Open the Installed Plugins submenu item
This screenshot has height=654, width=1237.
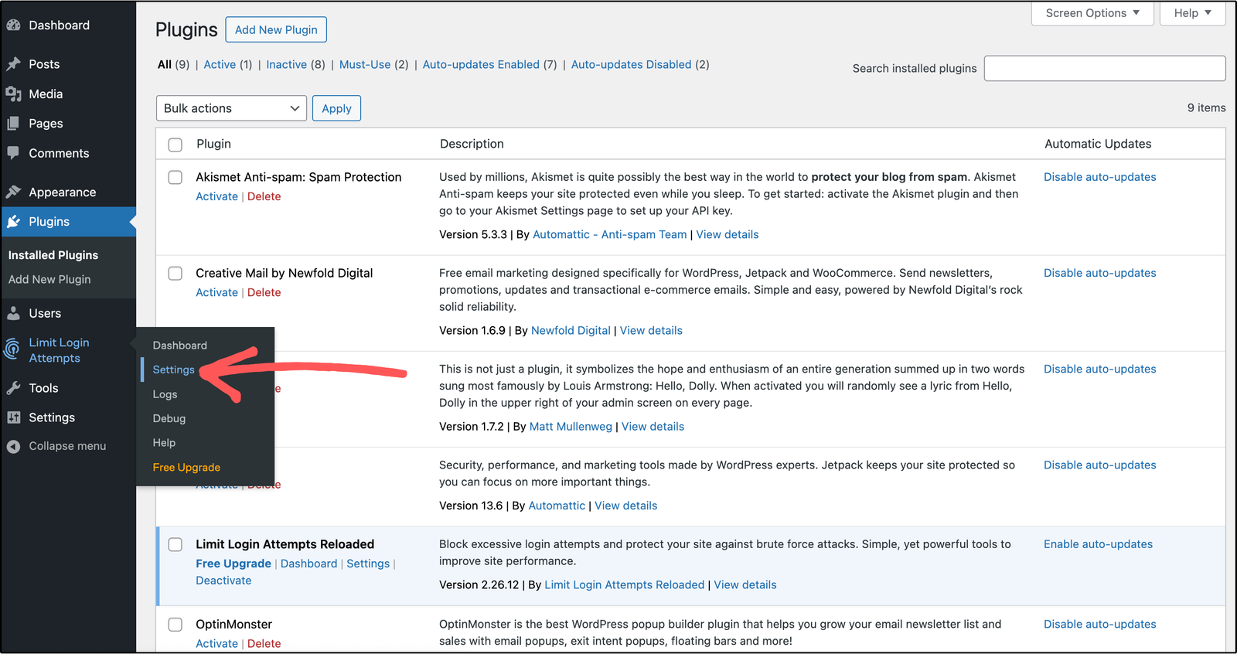point(53,255)
